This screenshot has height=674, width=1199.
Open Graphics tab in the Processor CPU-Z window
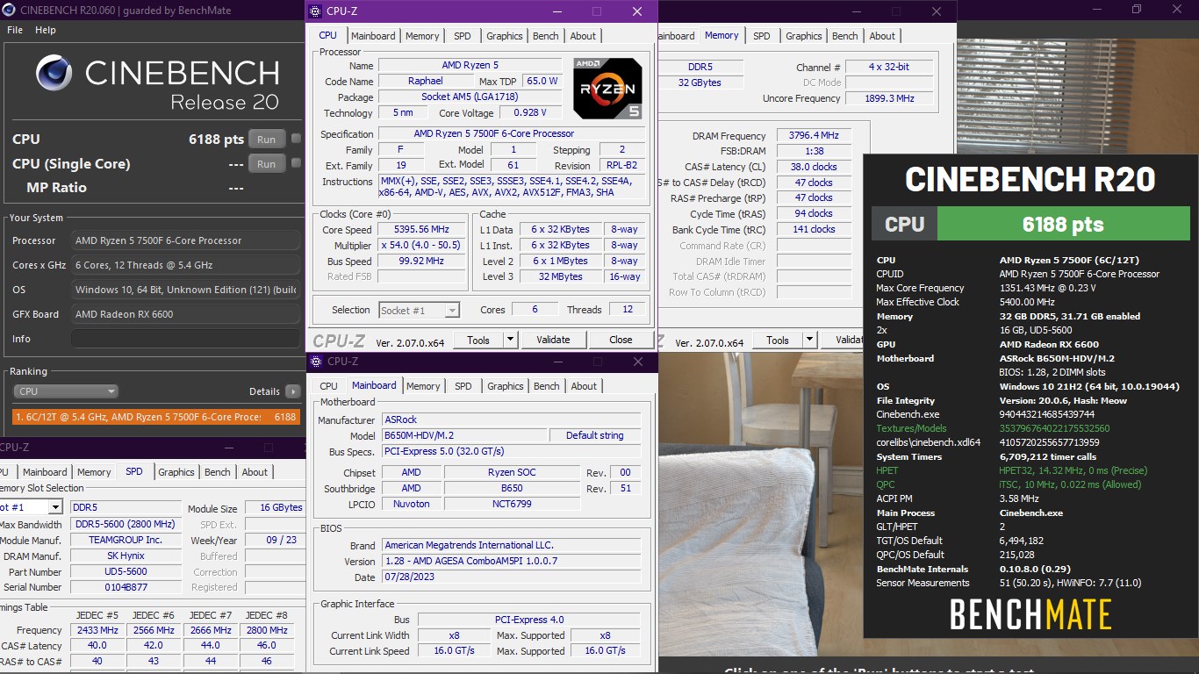(x=505, y=36)
